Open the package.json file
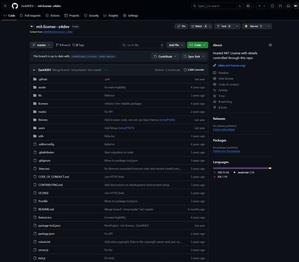299x262 pixels. click(x=46, y=234)
